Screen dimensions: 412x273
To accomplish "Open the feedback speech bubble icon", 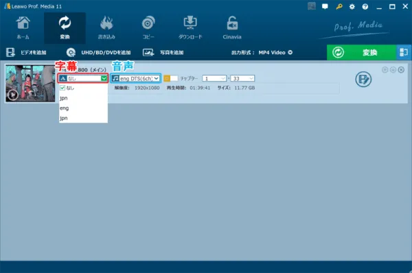I will tap(325, 7).
